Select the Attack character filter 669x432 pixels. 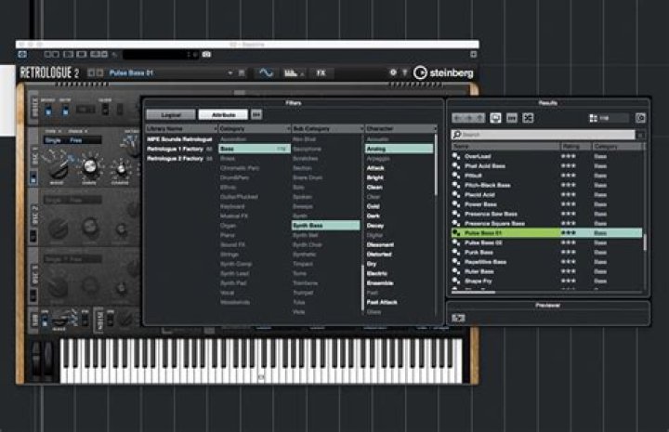pyautogui.click(x=375, y=168)
